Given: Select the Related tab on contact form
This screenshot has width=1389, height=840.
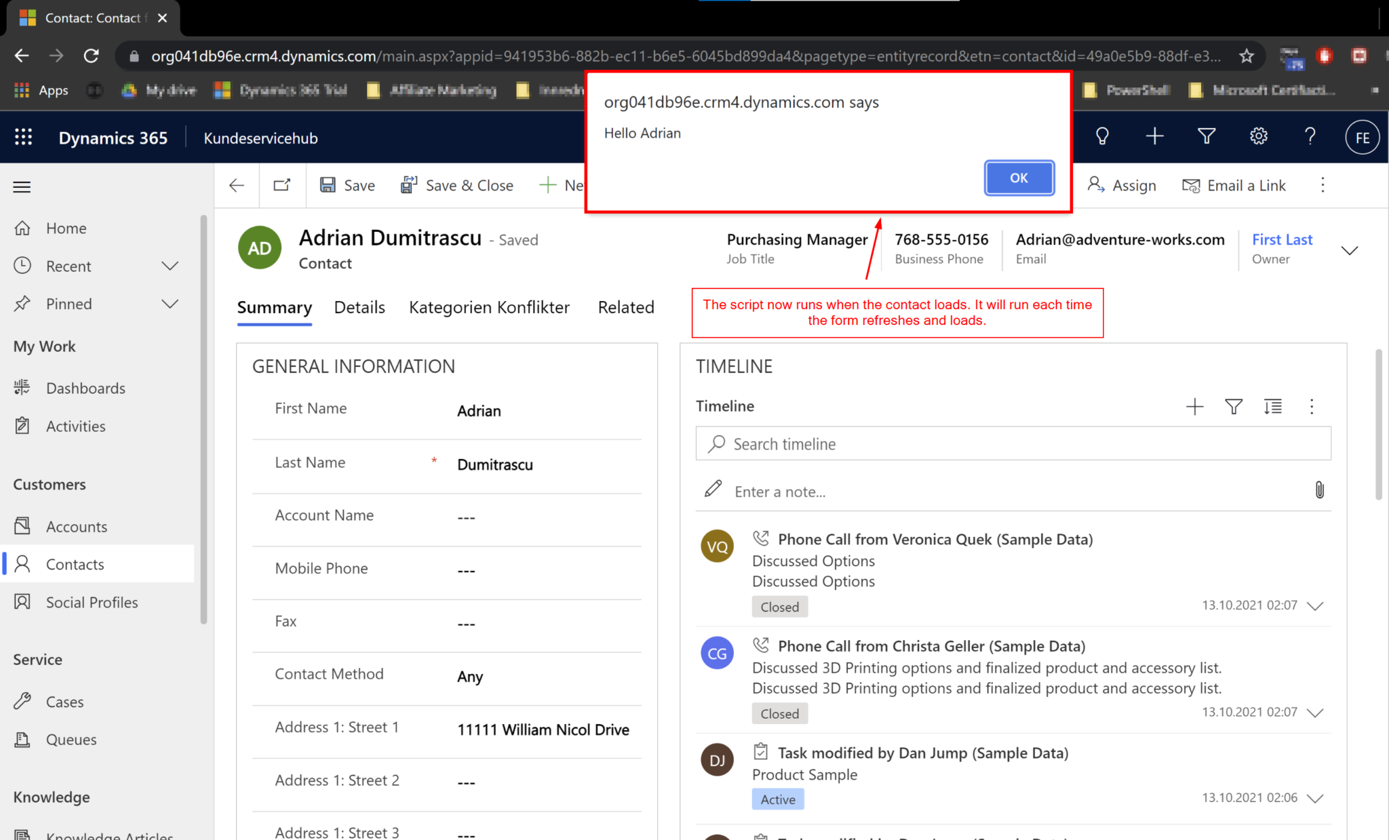Looking at the screenshot, I should click(624, 307).
